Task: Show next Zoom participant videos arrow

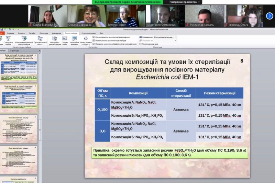Action: (x=269, y=16)
